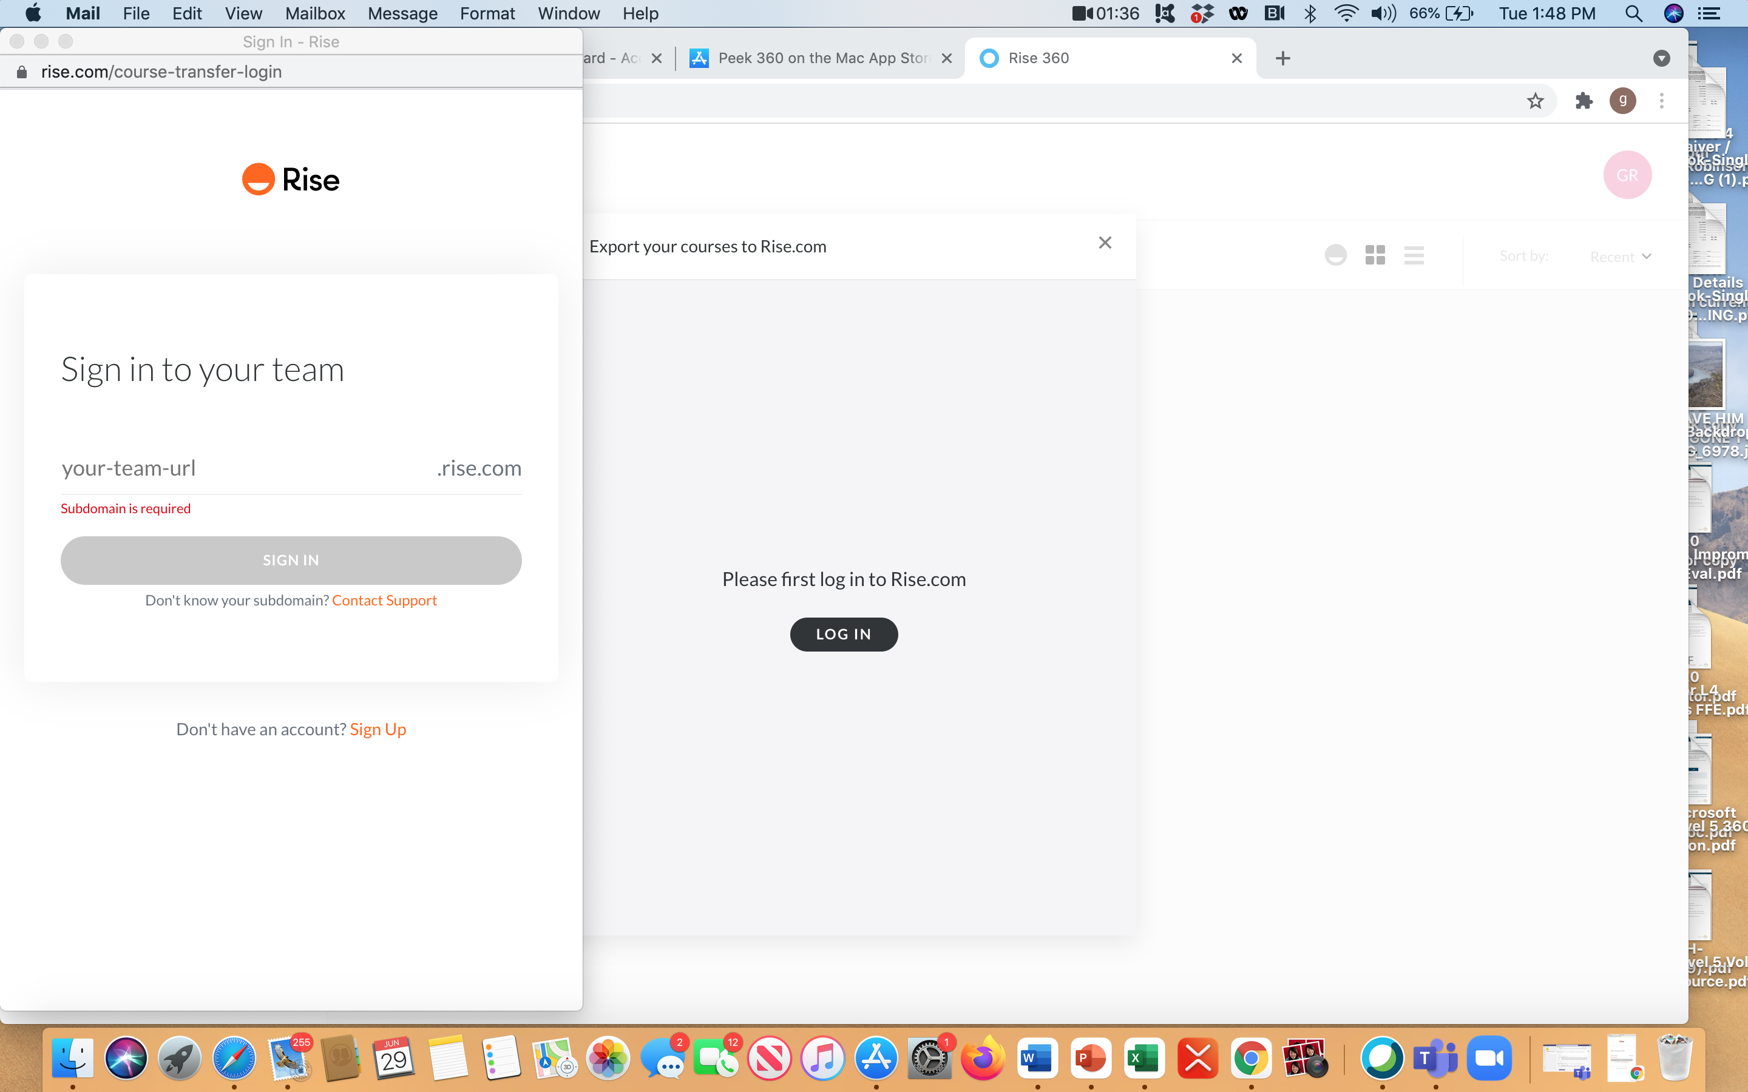This screenshot has width=1748, height=1092.
Task: Bookmark page with star icon
Action: (x=1535, y=101)
